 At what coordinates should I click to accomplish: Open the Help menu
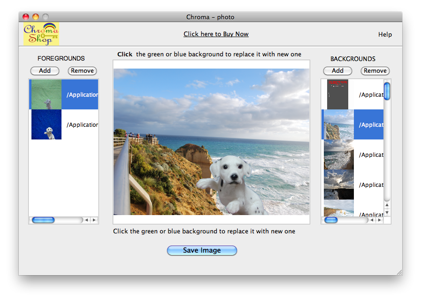tap(385, 34)
